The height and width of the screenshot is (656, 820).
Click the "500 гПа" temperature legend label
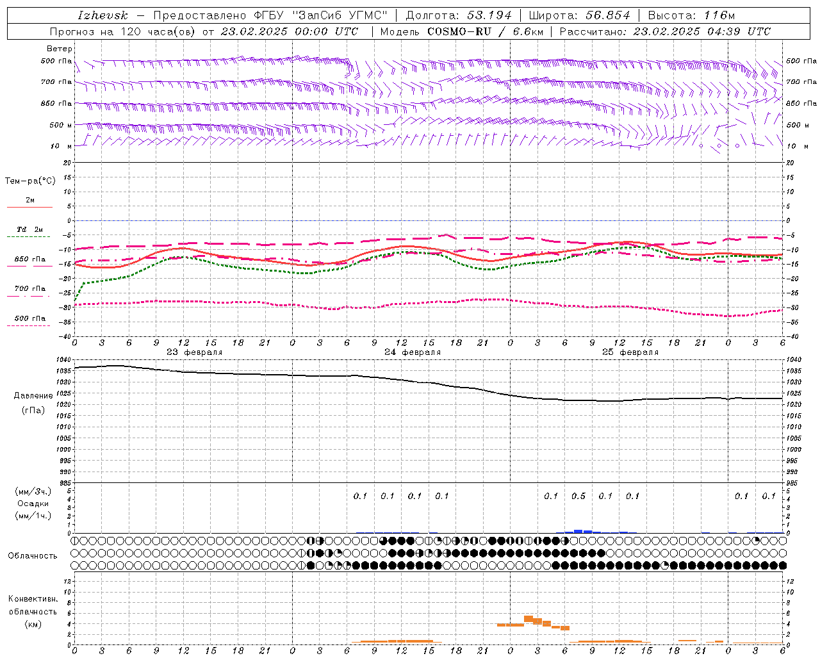(30, 318)
